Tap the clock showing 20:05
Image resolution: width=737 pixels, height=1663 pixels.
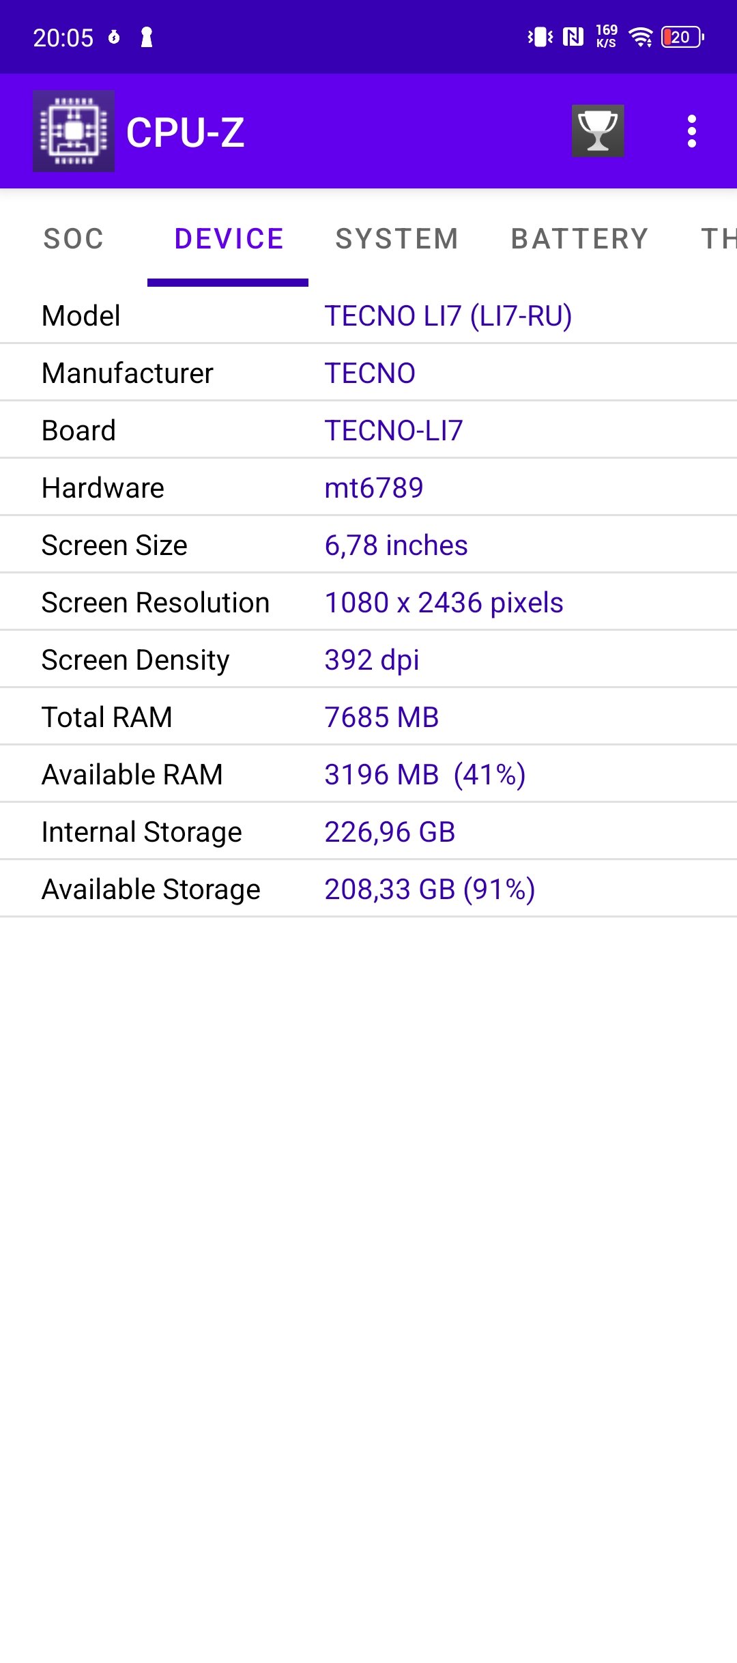click(63, 38)
